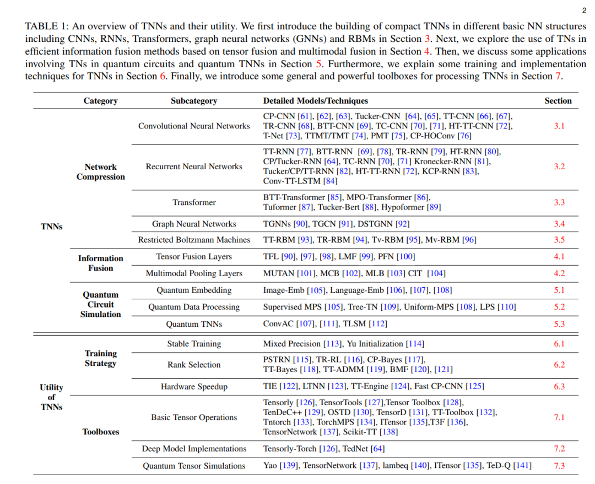
Task: Open section link 7.1
Action: pyautogui.click(x=559, y=417)
